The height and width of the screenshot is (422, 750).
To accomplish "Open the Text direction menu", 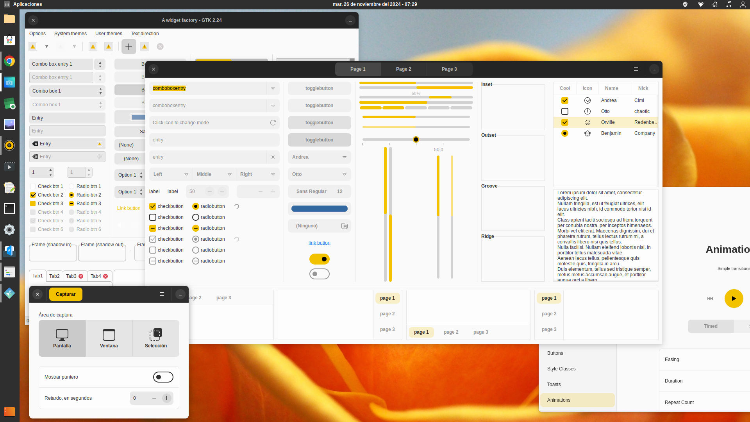I will point(145,34).
